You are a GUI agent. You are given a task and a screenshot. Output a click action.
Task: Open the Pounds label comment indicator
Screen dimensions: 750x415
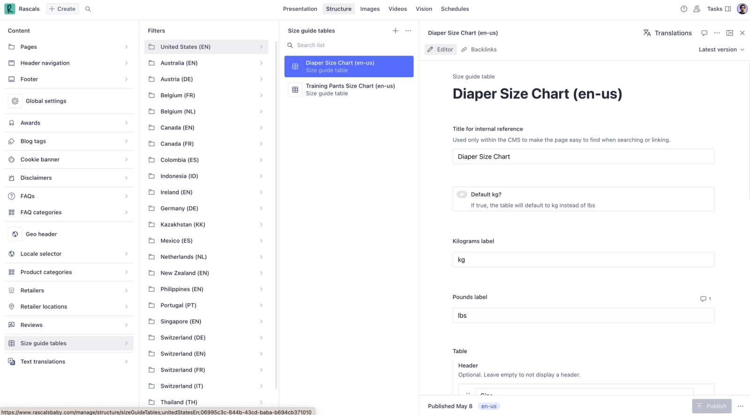point(705,299)
